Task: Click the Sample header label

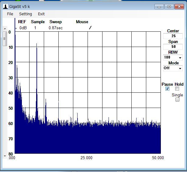Action: coord(38,22)
